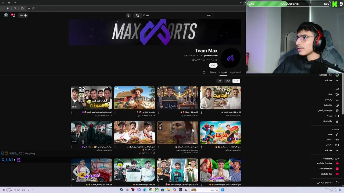Open the 30:35 burger challenge video

(134, 133)
